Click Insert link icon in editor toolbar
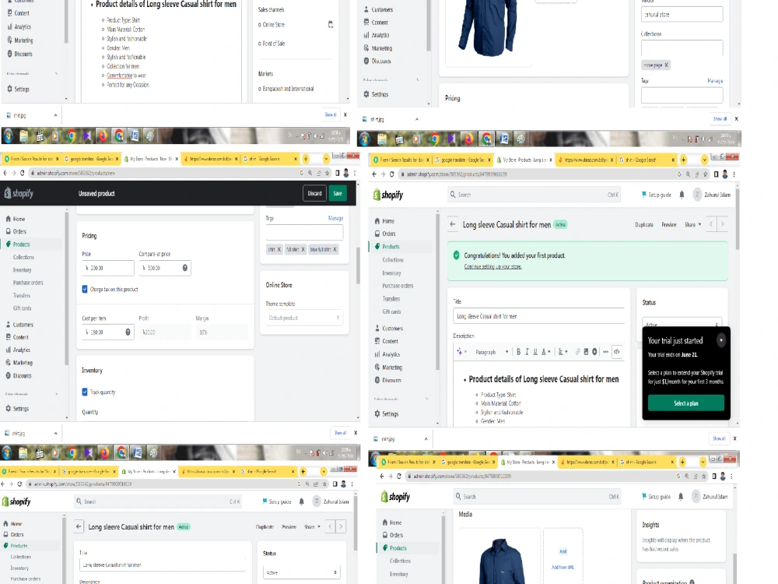This screenshot has width=778, height=584. 577,352
